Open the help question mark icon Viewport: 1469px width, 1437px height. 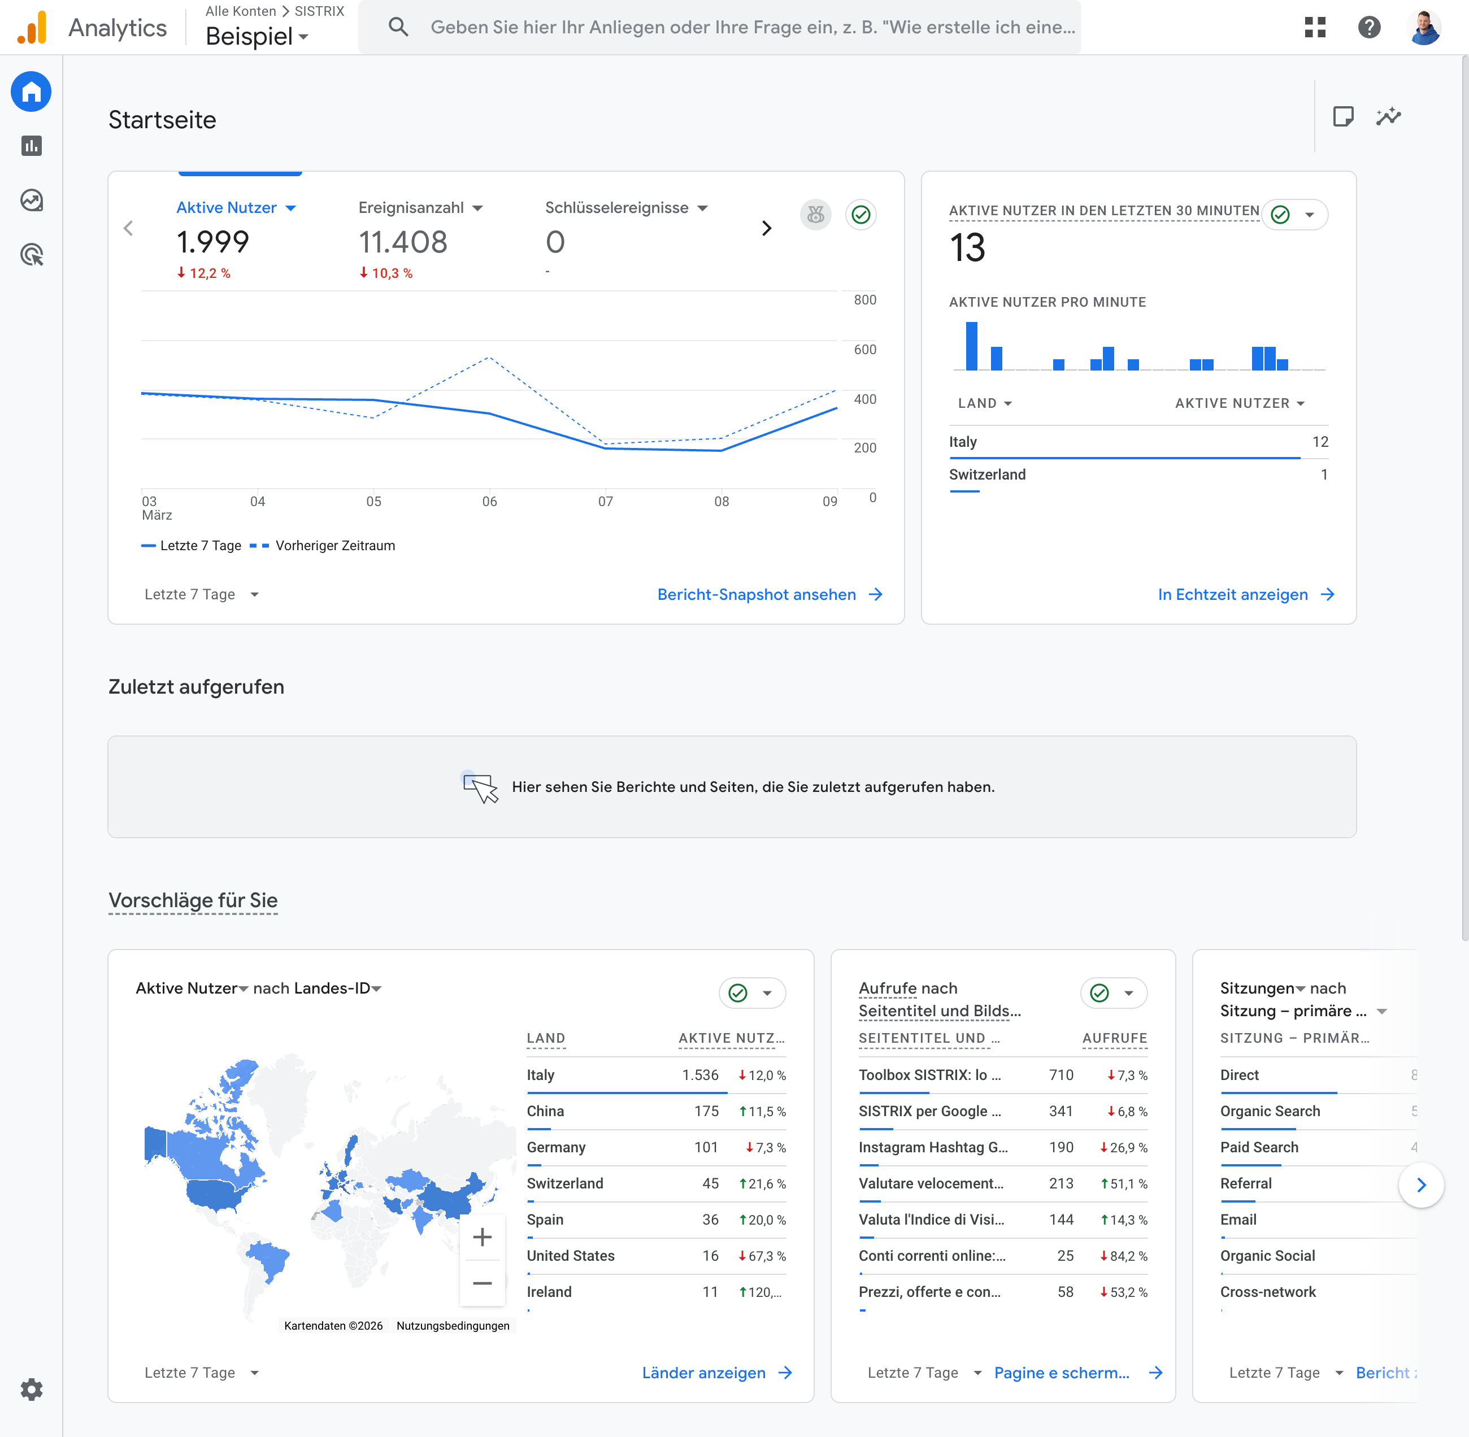1368,27
